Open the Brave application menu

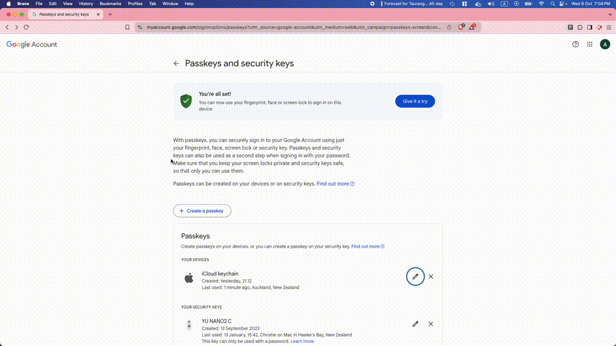pyautogui.click(x=23, y=4)
